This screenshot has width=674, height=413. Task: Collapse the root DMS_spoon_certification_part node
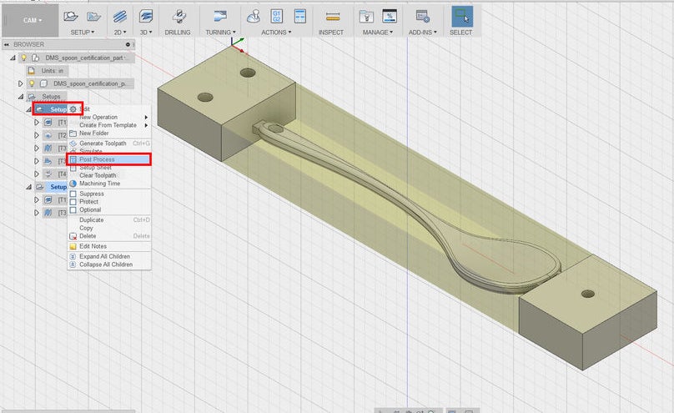(13, 58)
